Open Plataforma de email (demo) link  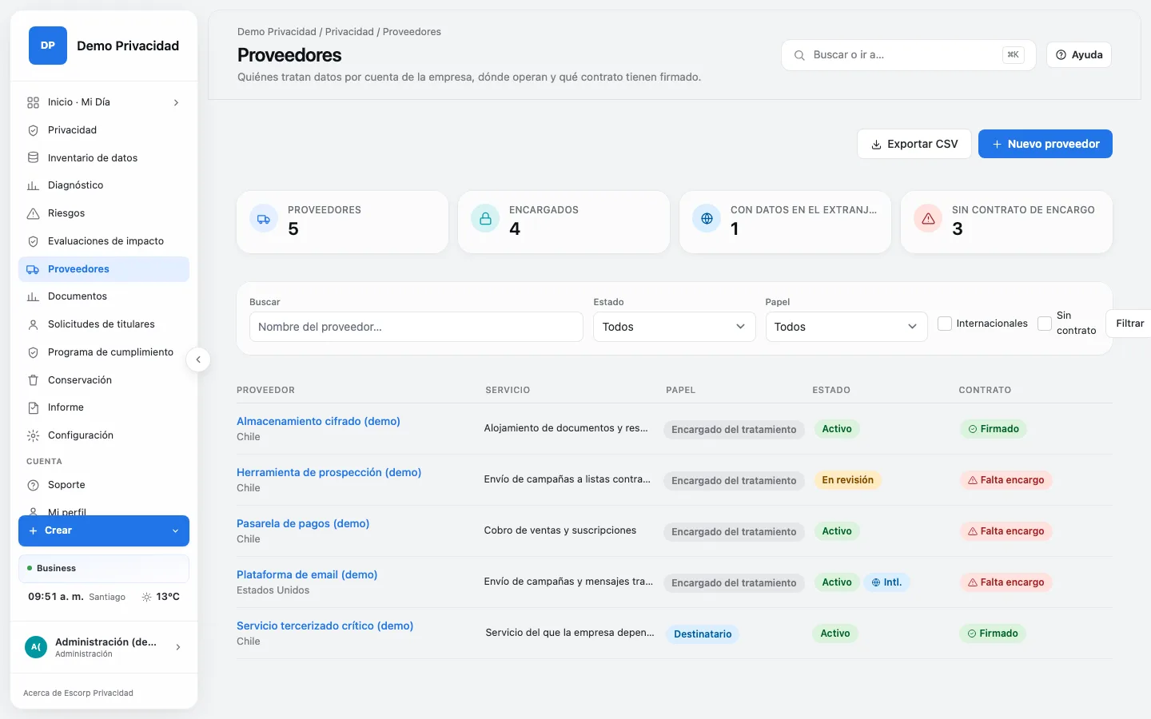click(307, 574)
